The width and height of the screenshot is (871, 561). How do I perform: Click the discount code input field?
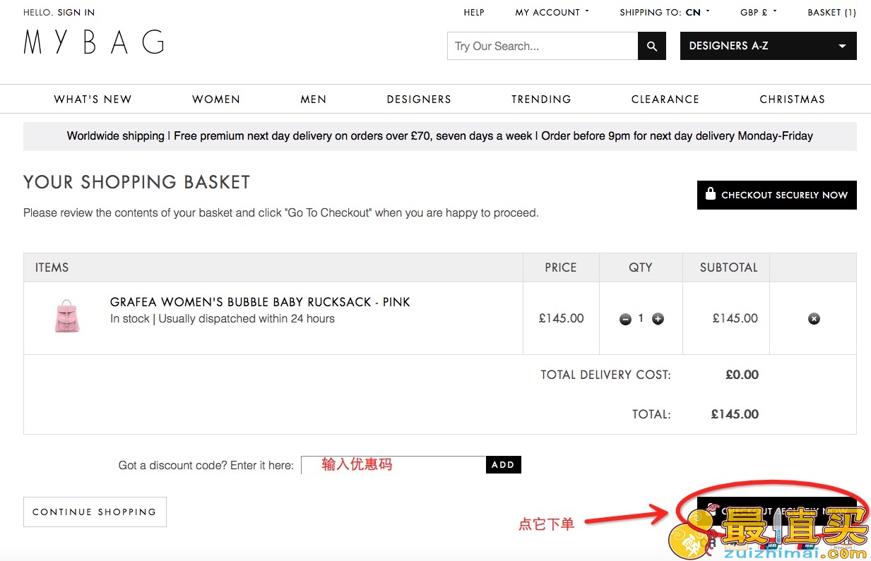click(393, 464)
